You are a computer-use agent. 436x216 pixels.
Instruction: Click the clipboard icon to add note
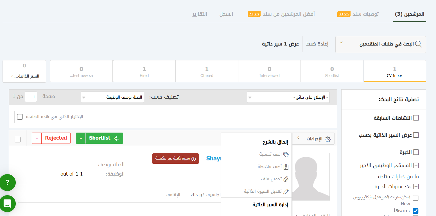coord(286,167)
